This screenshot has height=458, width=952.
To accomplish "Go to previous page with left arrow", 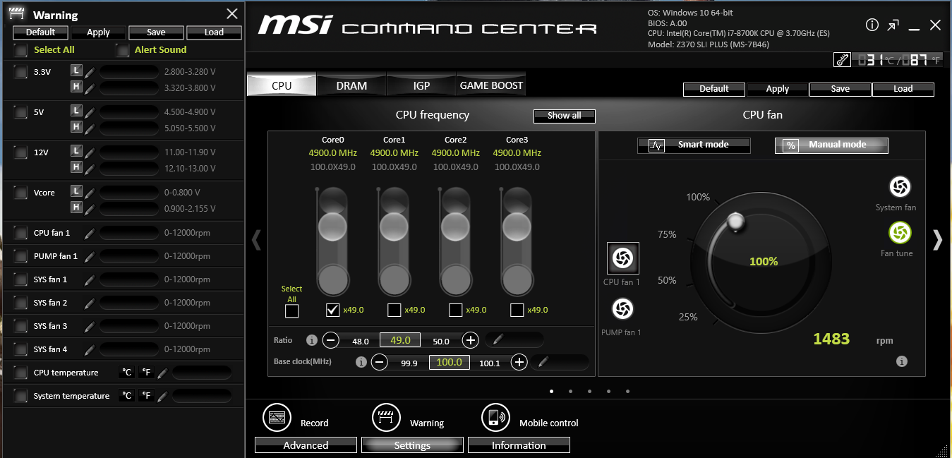I will 257,240.
